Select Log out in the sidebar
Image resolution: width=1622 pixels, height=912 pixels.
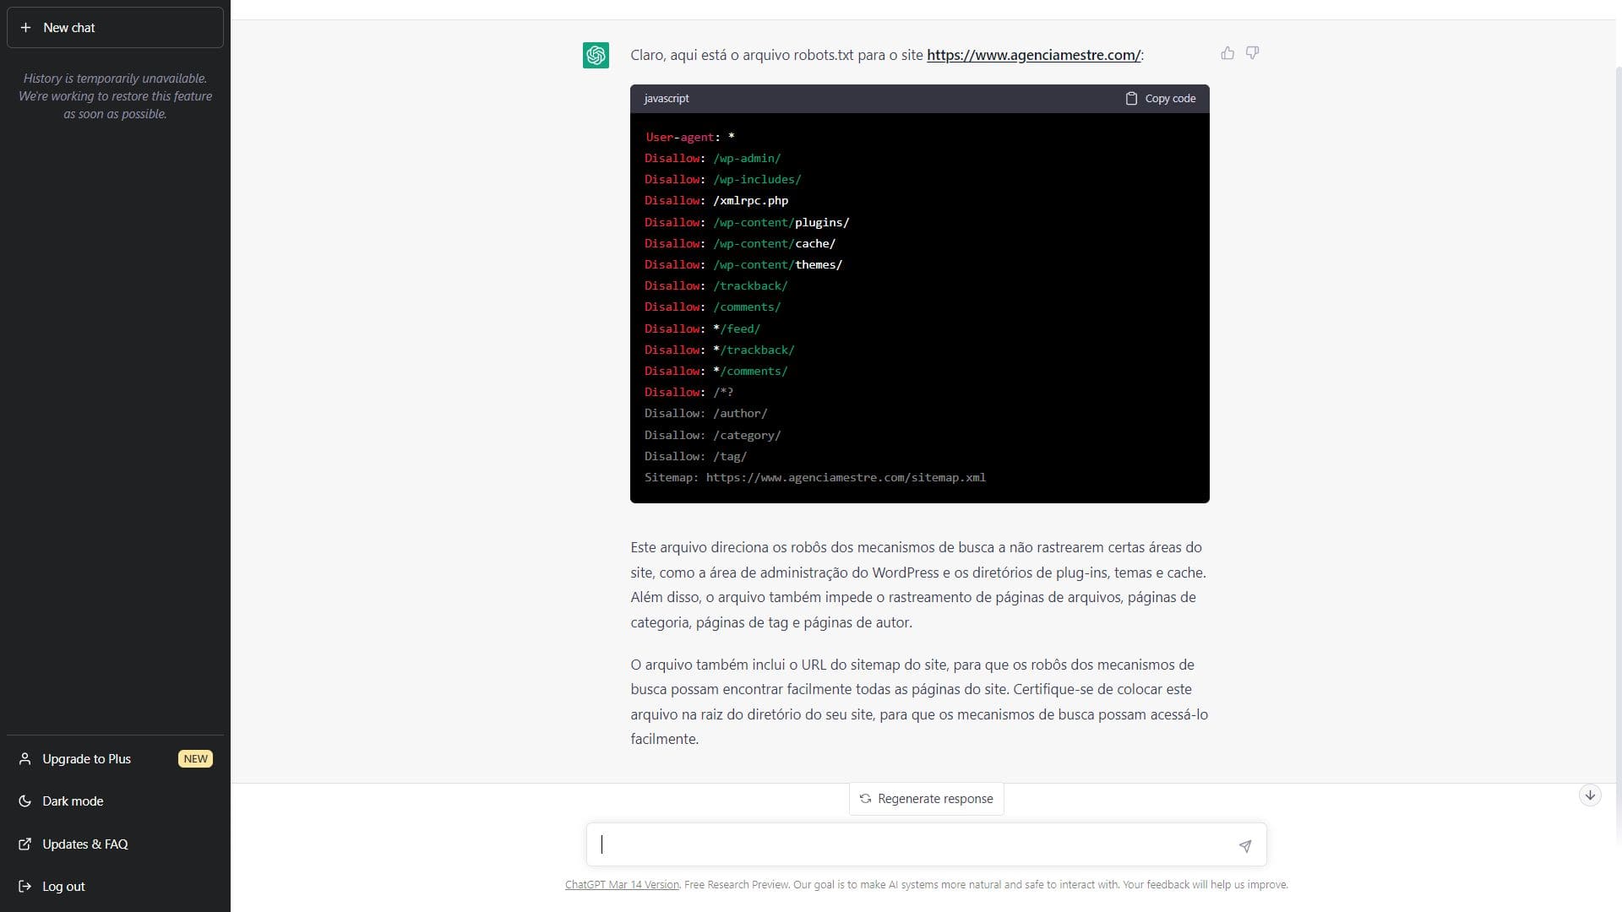63,887
